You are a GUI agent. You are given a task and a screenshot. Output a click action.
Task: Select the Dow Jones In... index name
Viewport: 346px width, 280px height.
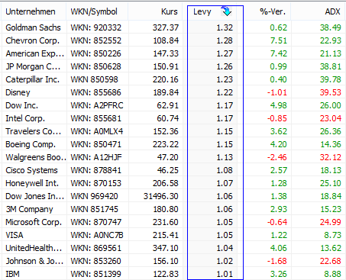[34, 196]
